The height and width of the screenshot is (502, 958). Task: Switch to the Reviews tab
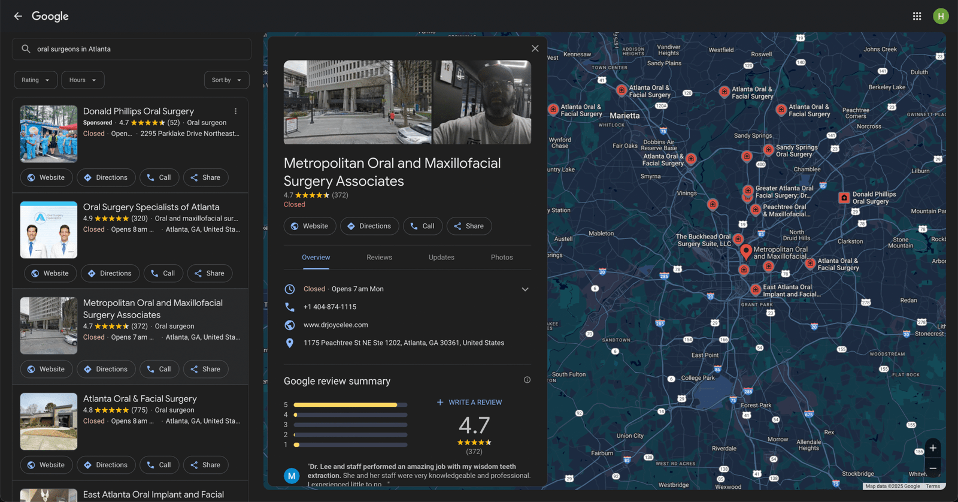(380, 258)
